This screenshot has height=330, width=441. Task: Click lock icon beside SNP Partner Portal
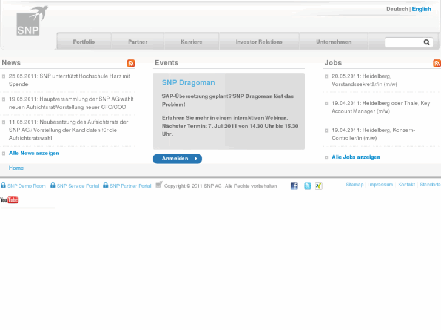click(x=106, y=185)
